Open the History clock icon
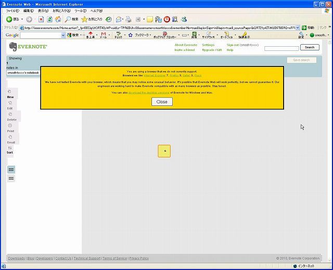This screenshot has width=333, height=270. [x=109, y=19]
